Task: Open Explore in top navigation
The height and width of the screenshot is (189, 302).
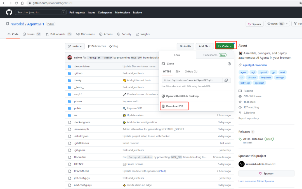Action: (x=137, y=13)
